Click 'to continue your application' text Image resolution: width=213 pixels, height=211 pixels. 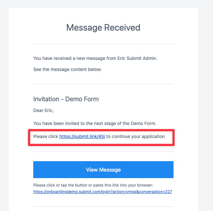coord(135,136)
